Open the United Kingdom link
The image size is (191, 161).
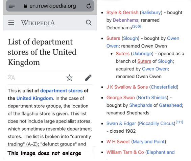[x=34, y=98]
